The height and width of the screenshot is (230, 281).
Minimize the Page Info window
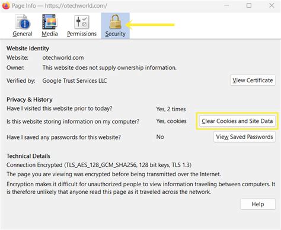click(x=226, y=5)
